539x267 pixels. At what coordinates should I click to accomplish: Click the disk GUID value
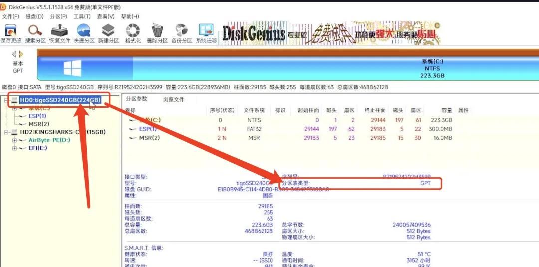tap(273, 189)
